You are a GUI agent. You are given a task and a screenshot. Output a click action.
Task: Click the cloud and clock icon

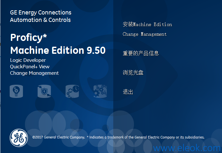(x=72, y=91)
